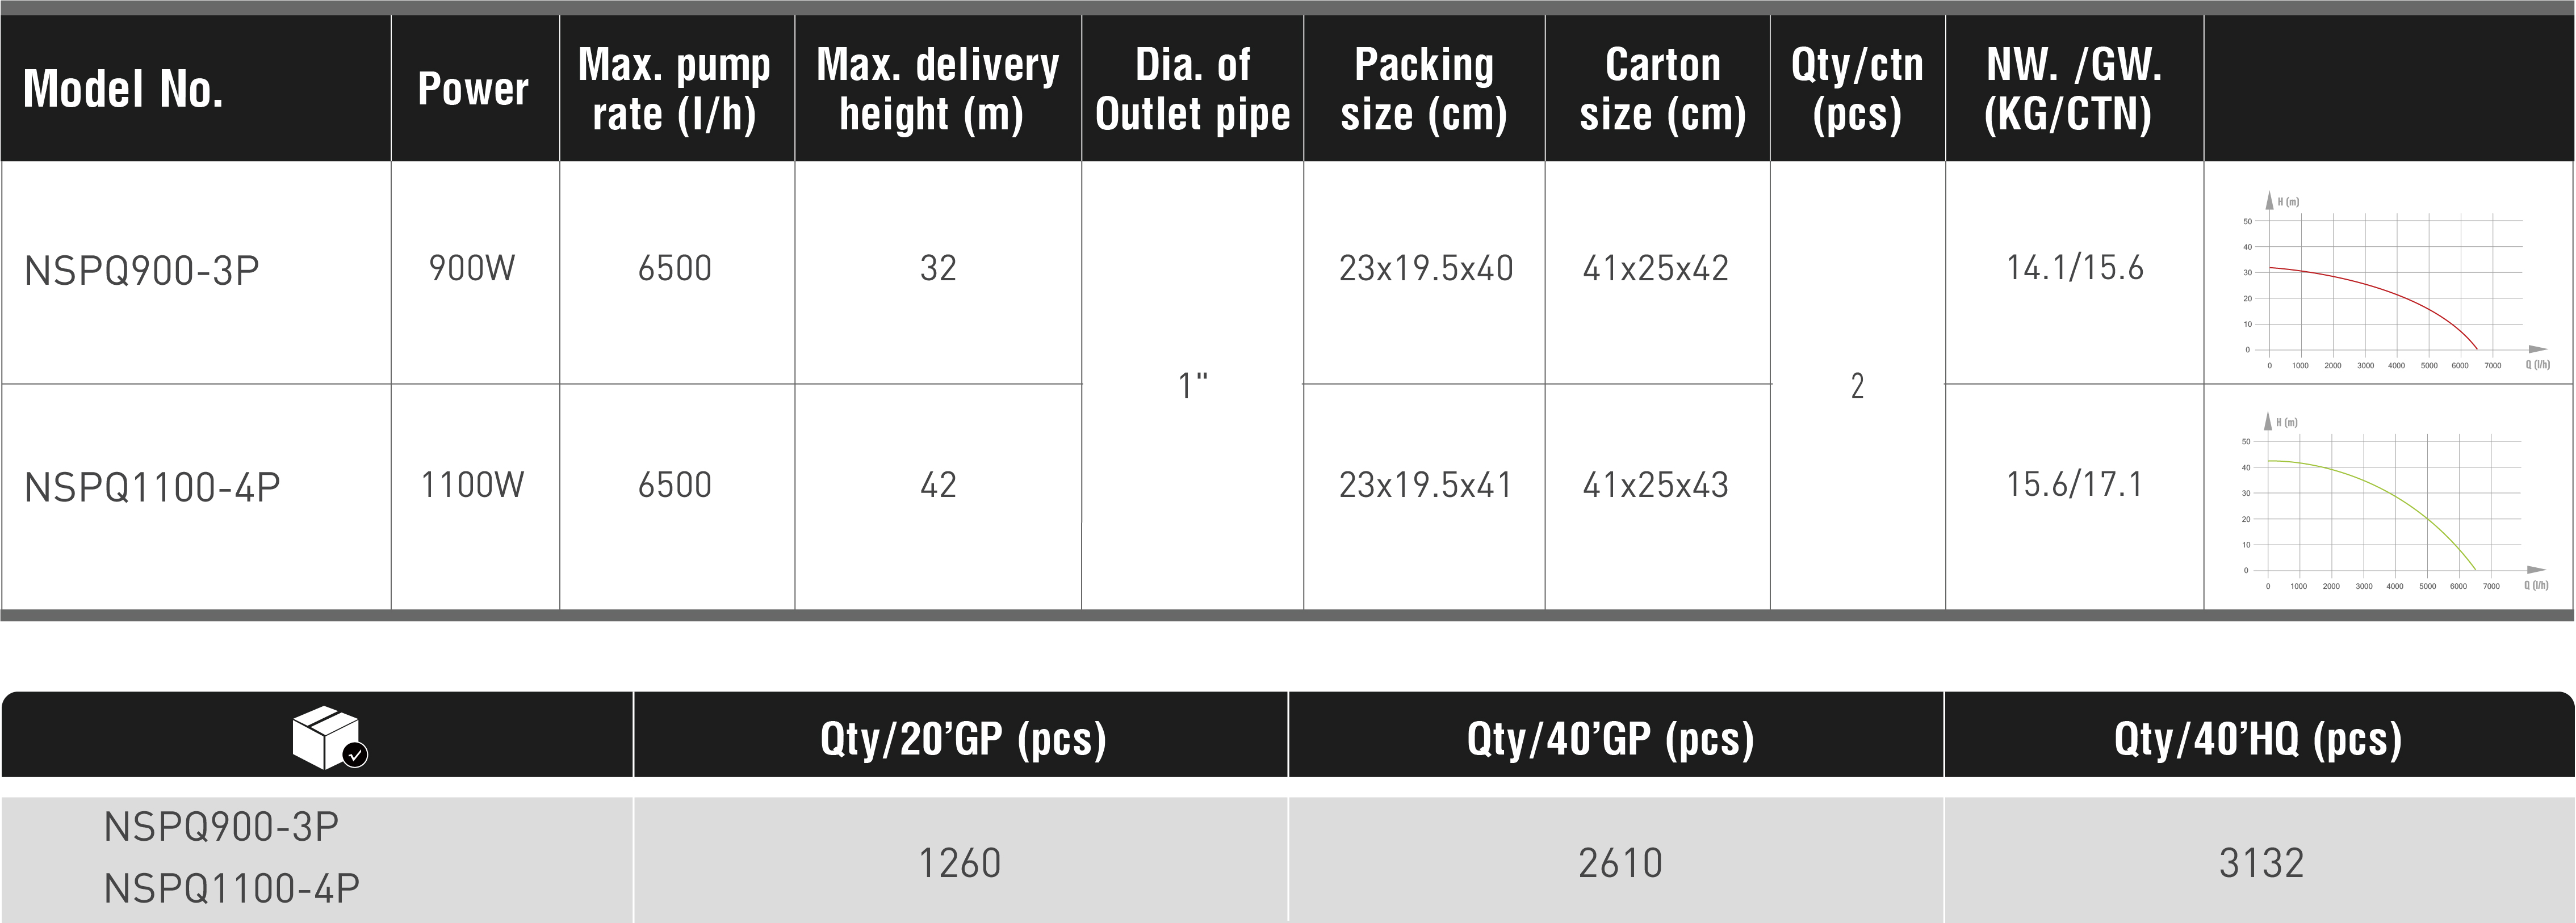
Task: Click the Dia. of Outlet pipe header
Action: click(x=1192, y=89)
